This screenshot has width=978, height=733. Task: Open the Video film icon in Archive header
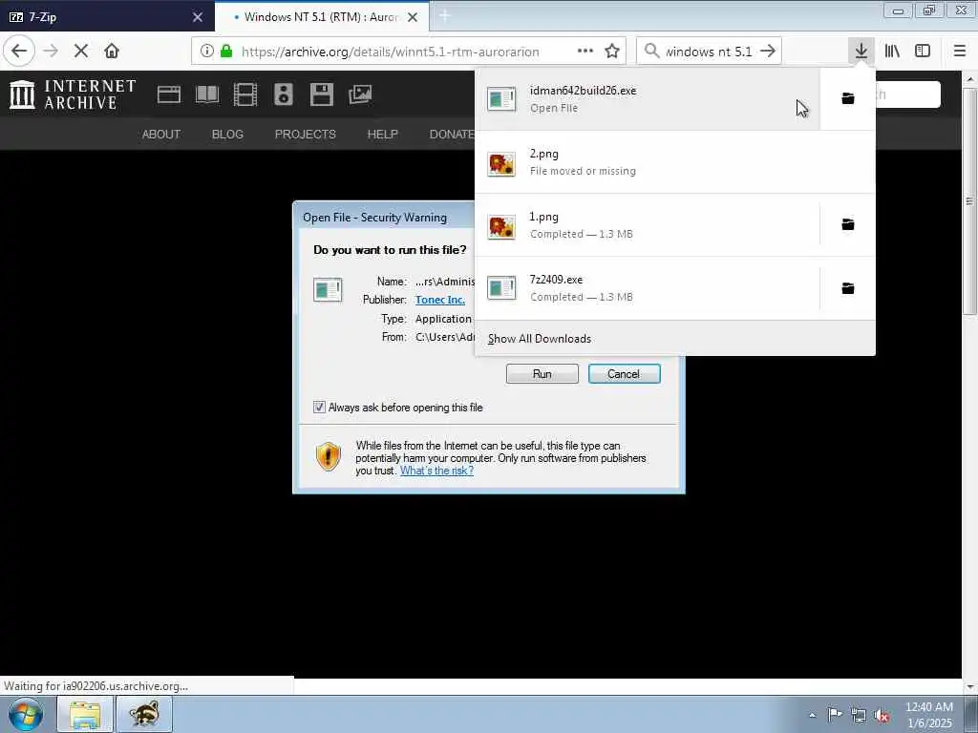point(245,94)
